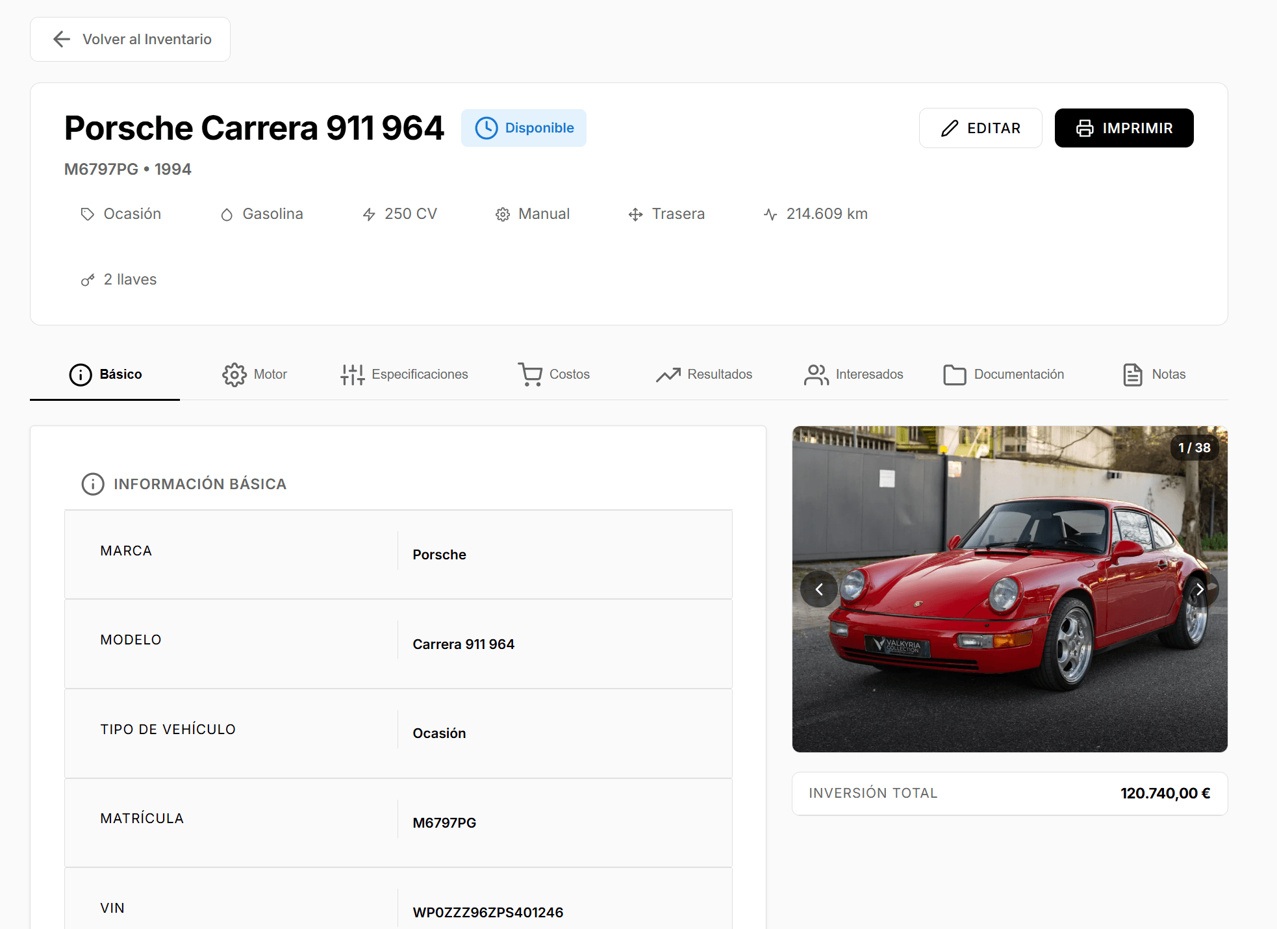Click the MODELO field label
This screenshot has width=1277, height=929.
[131, 640]
